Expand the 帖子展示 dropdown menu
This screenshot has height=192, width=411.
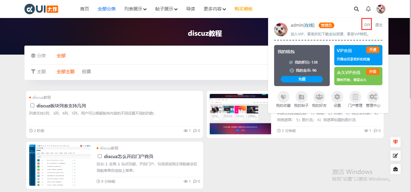click(166, 9)
